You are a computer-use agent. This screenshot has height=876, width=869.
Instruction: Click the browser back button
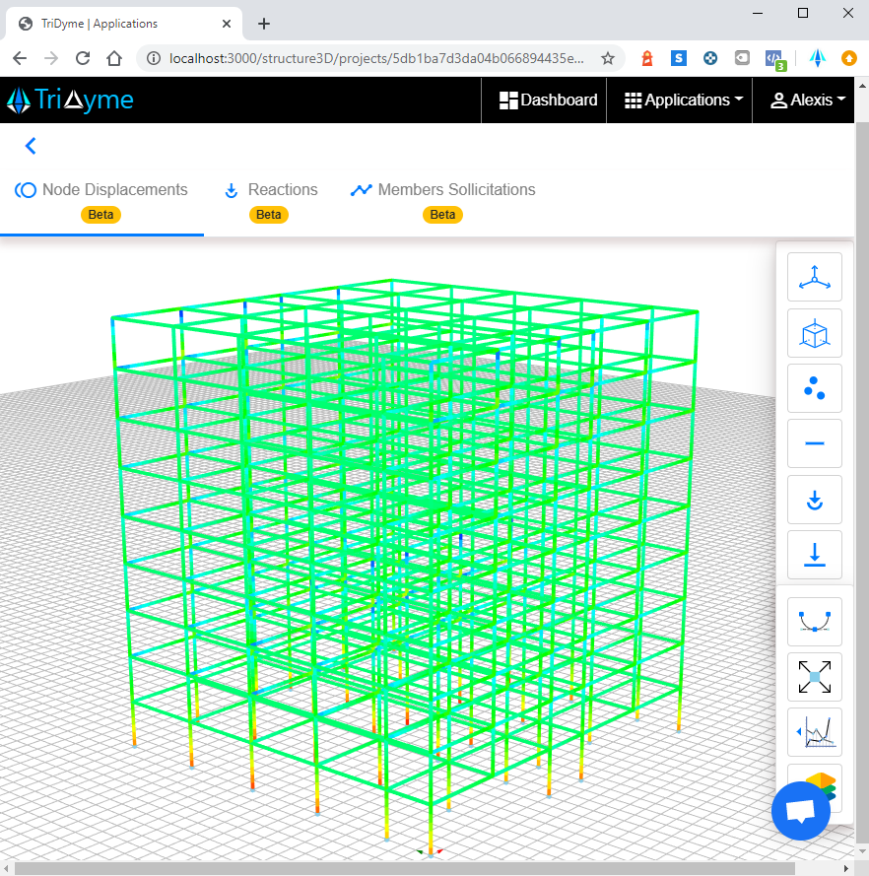pyautogui.click(x=20, y=58)
